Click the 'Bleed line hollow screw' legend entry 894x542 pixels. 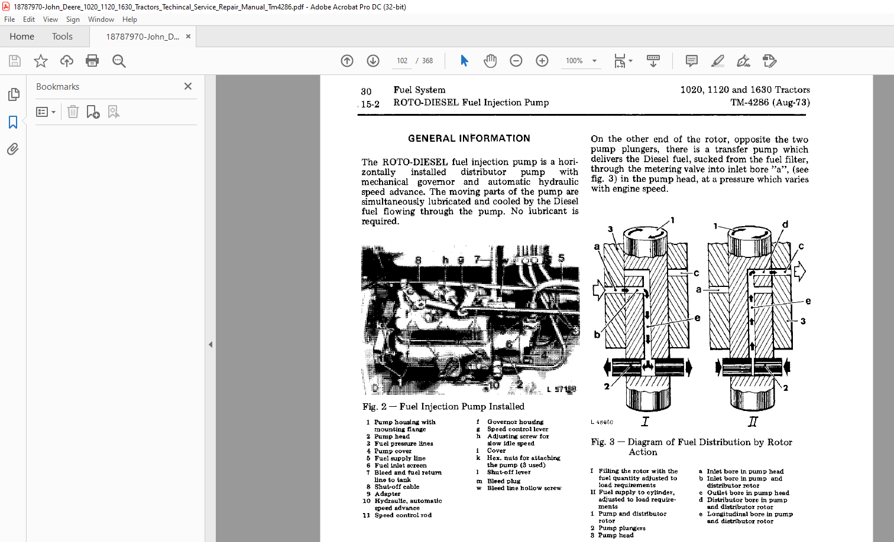[524, 488]
